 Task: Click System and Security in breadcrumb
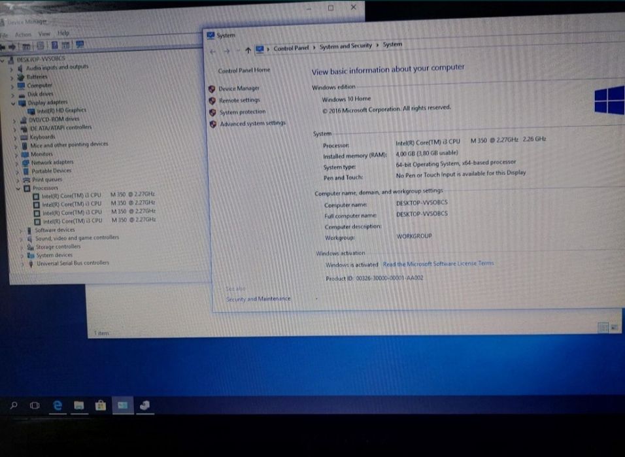(346, 46)
